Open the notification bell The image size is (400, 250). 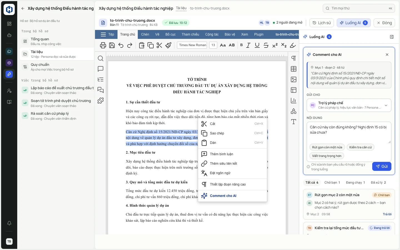9,223
